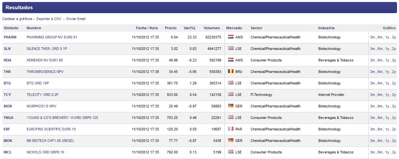Image resolution: width=399 pixels, height=159 pixels.
Task: Open the 1y chart for NICL
Action: pyautogui.click(x=387, y=152)
